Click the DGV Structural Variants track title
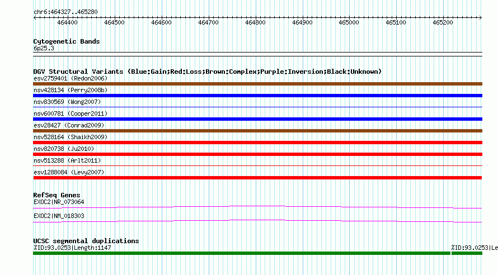 [207, 72]
